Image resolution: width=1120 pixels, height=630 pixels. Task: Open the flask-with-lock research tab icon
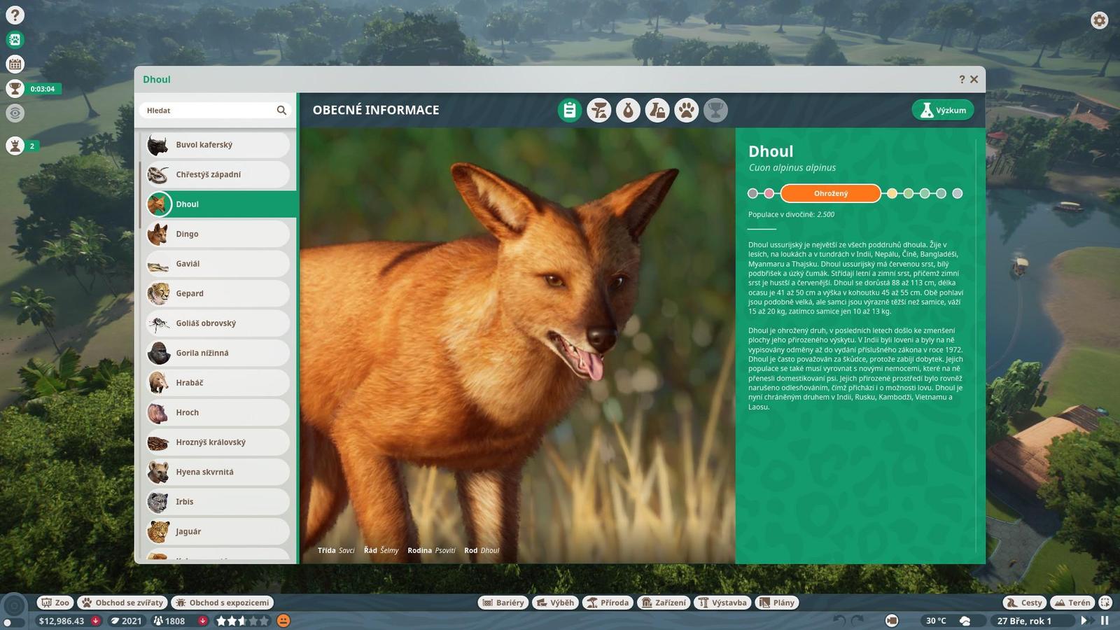tap(657, 111)
